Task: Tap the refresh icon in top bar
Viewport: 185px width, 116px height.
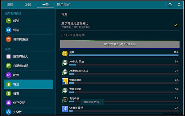Action: 170,5
